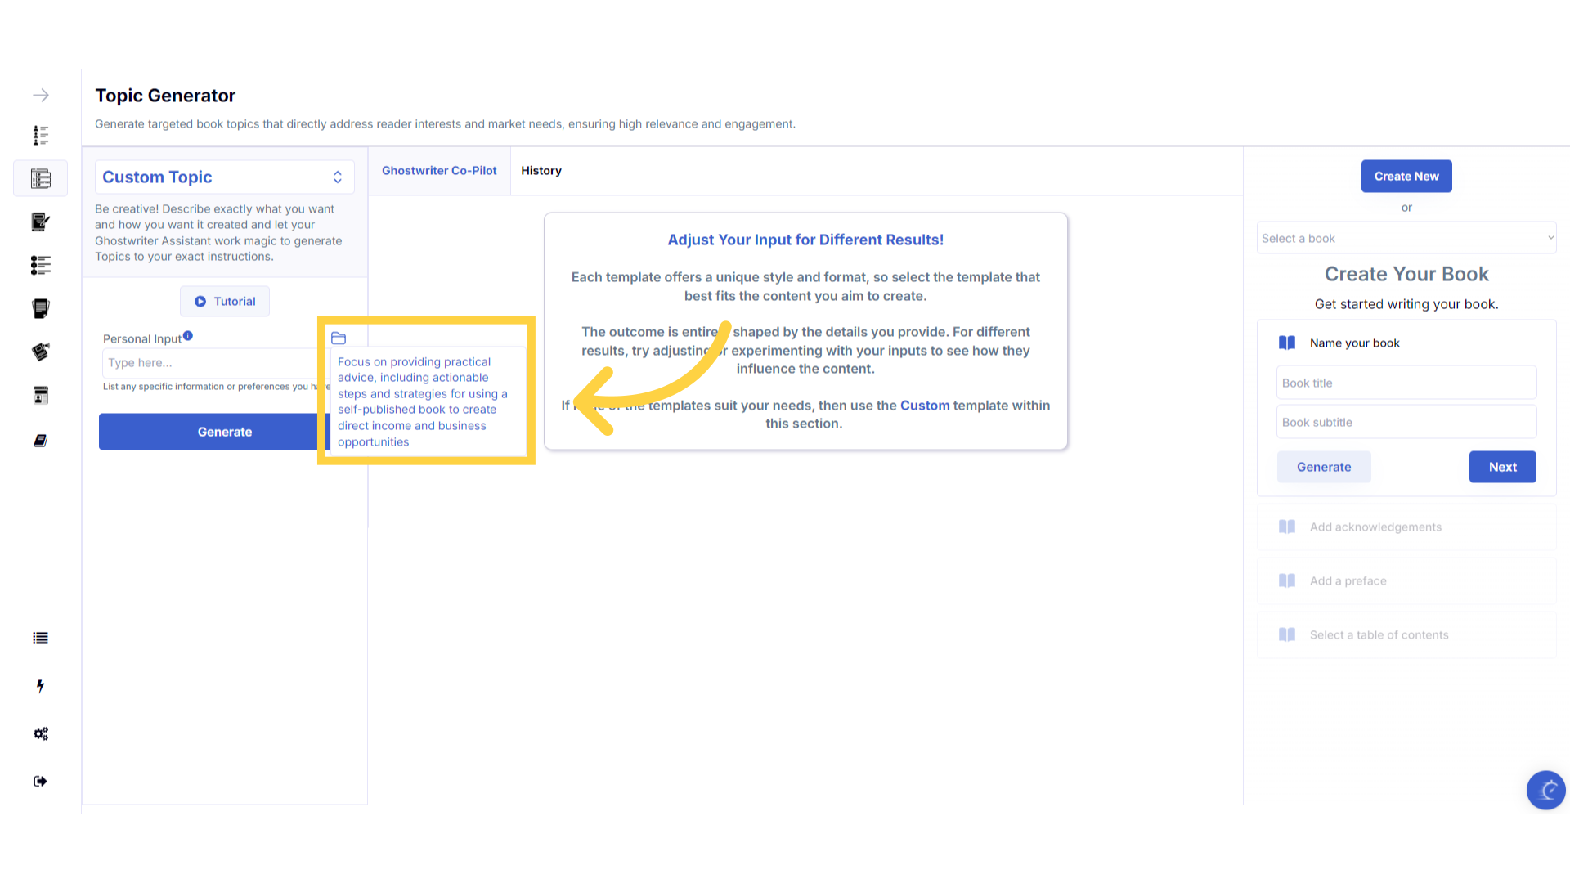The width and height of the screenshot is (1570, 883).
Task: Click the Personal Input info icon
Action: click(188, 336)
